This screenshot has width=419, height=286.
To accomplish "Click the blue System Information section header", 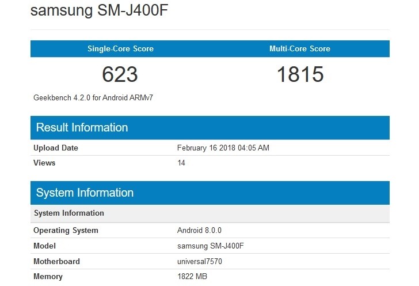I will pos(85,193).
